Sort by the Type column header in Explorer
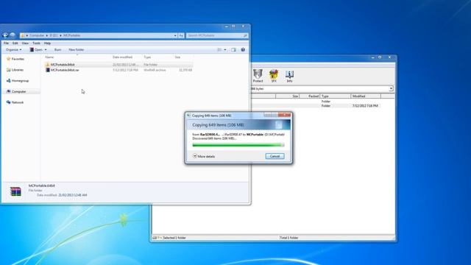Screen dimensions: 471x265 click(147, 57)
